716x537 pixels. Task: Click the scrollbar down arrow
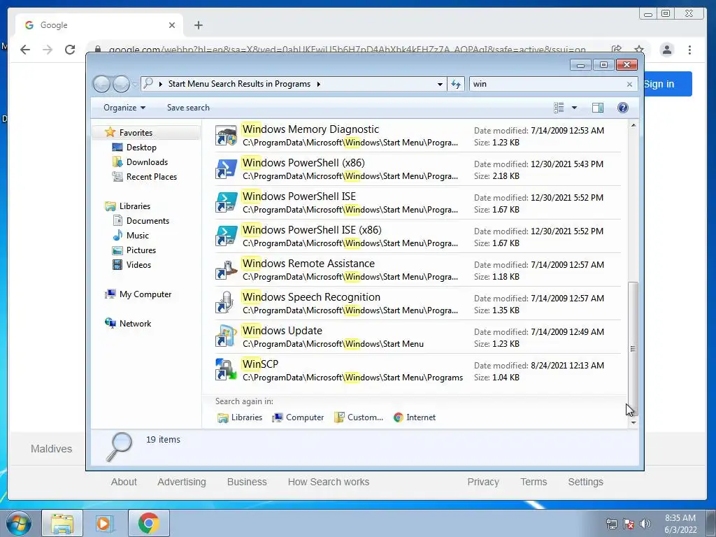point(633,423)
